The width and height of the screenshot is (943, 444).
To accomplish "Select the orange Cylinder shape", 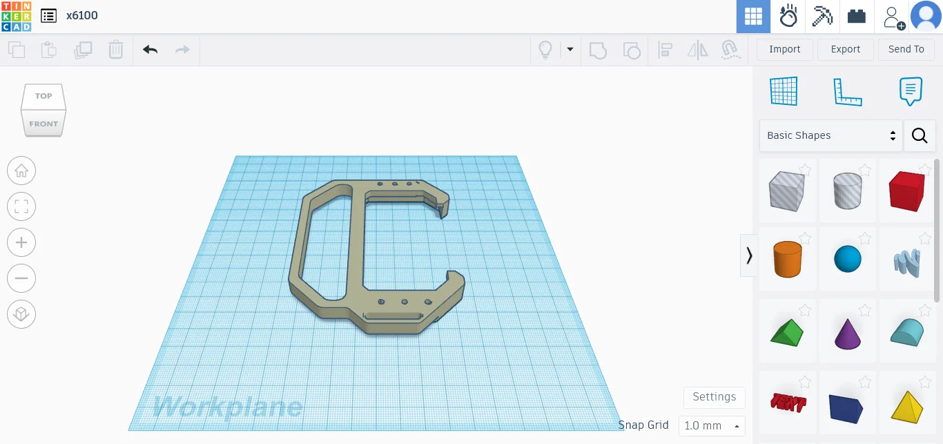I will pos(787,259).
